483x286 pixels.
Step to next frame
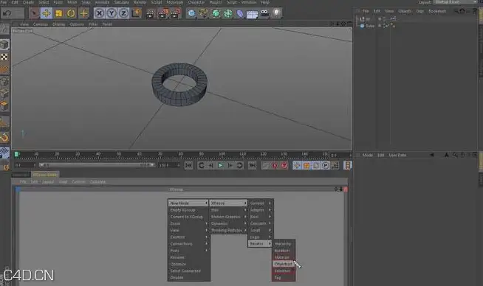click(x=230, y=165)
